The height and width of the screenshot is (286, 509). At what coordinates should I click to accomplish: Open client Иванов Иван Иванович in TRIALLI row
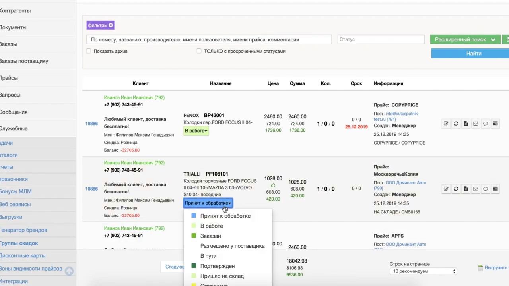tap(134, 163)
